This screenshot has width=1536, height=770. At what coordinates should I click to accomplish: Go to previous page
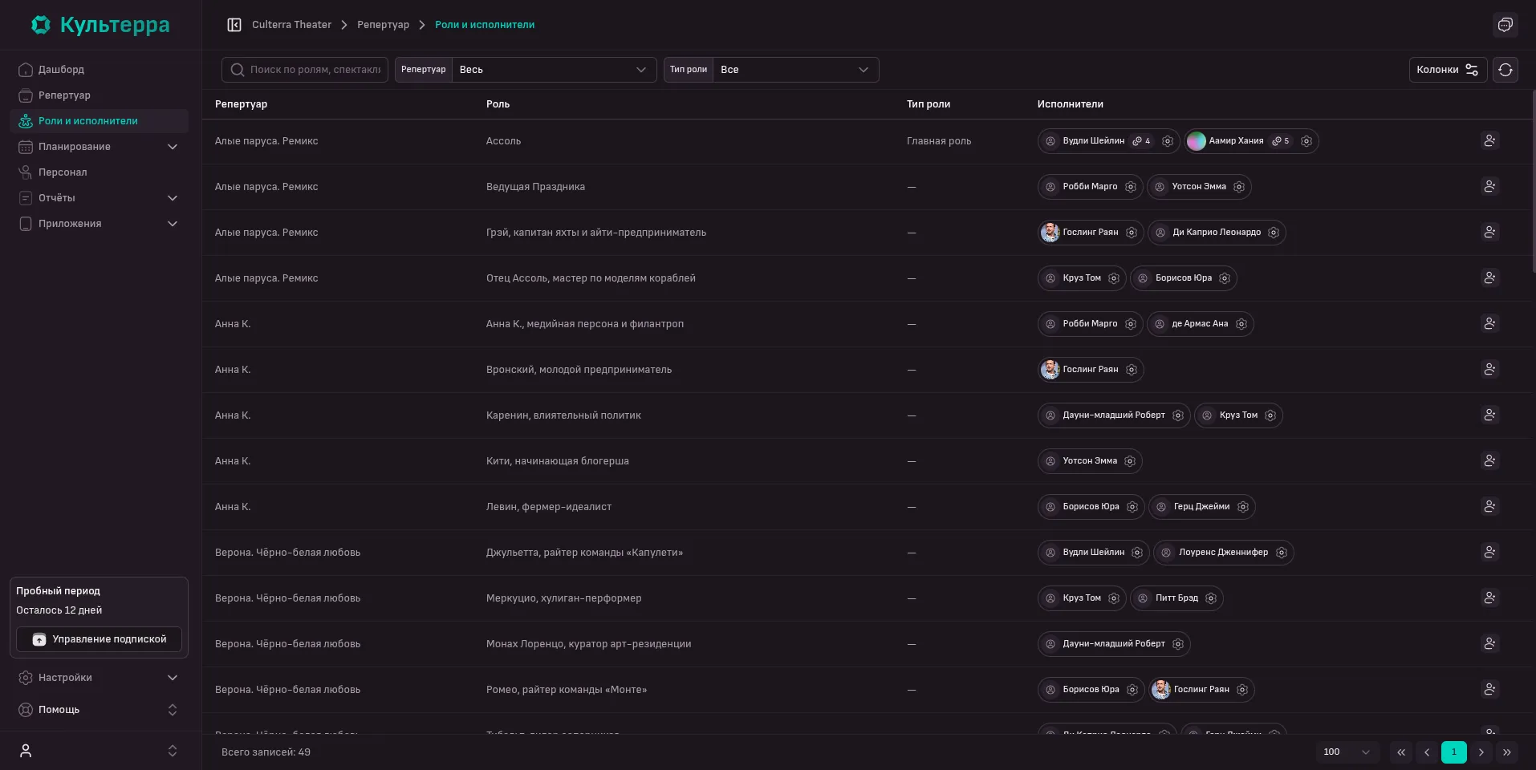point(1427,752)
